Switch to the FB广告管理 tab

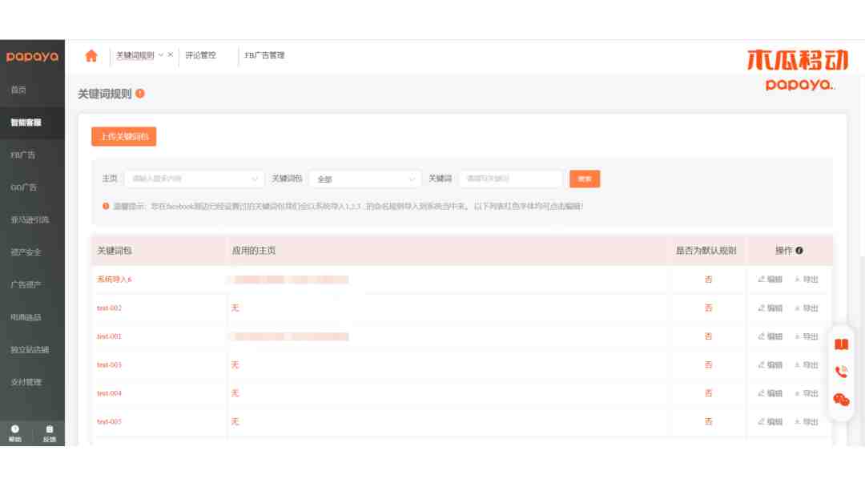(264, 55)
